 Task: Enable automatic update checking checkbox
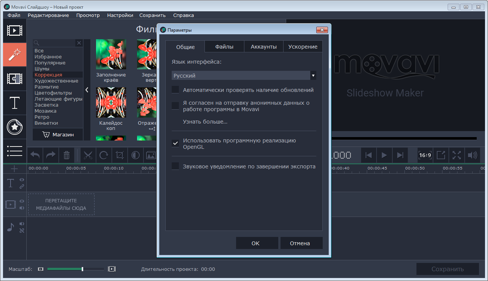[175, 90]
